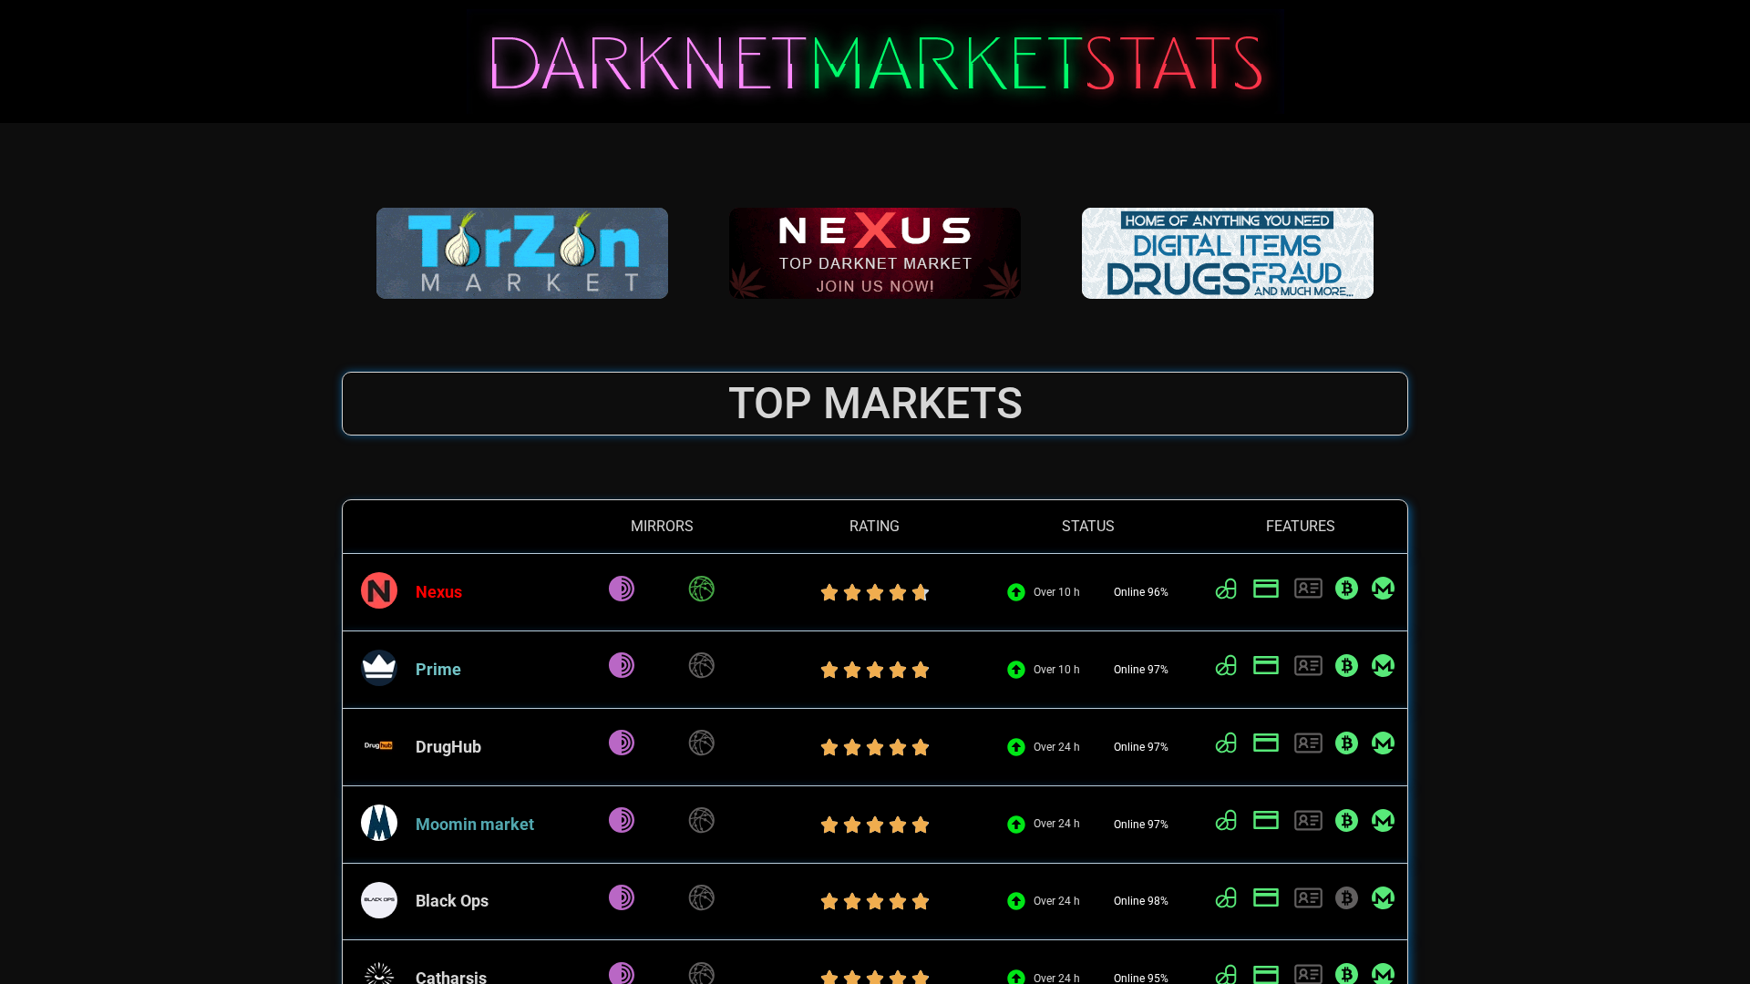Open the TorZon Market banner
1750x984 pixels.
tap(522, 253)
